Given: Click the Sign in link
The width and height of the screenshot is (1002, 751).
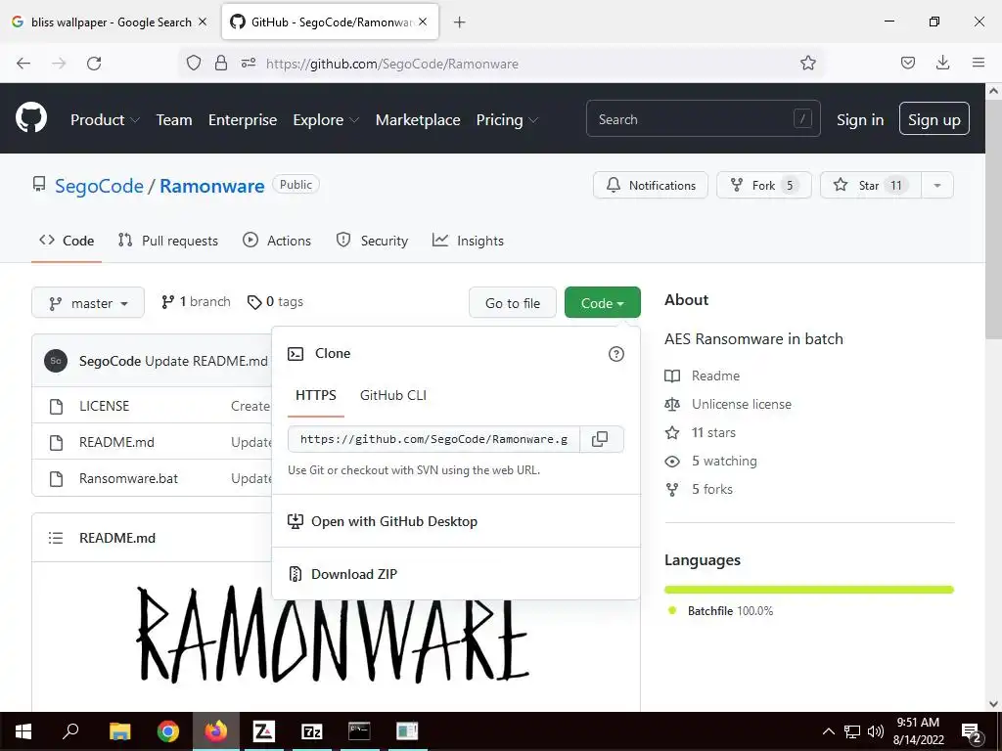Looking at the screenshot, I should [x=860, y=119].
